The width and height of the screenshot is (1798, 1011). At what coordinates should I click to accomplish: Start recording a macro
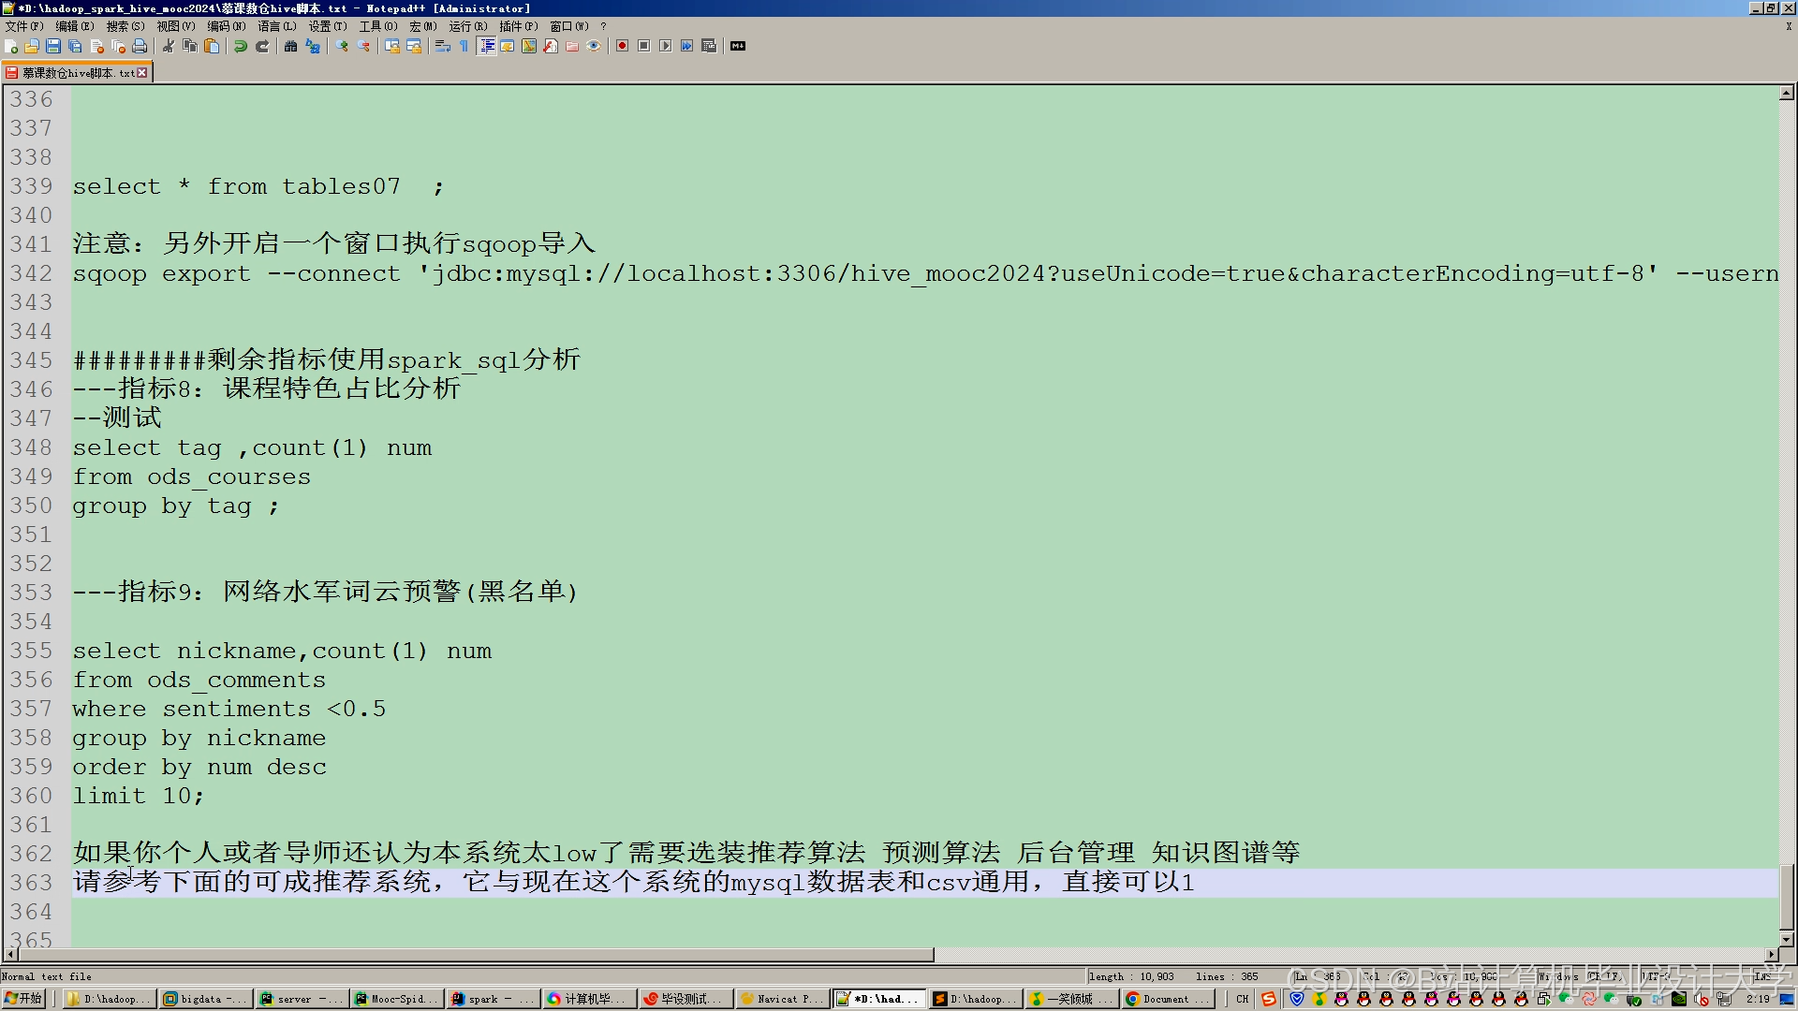(622, 46)
